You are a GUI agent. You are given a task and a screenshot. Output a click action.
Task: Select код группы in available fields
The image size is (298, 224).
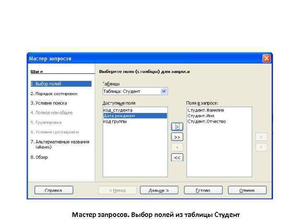pyautogui.click(x=135, y=121)
